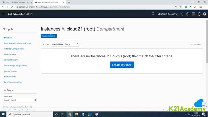Open Boot Volume Backups
208x117 pixels.
[x=13, y=82]
